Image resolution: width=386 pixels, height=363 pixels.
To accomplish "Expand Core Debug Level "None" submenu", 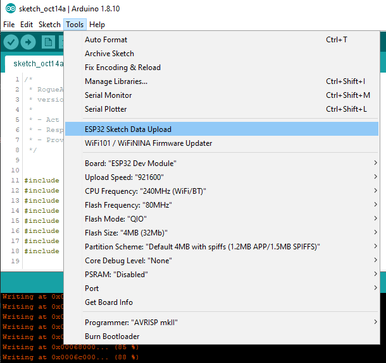I will (221, 260).
